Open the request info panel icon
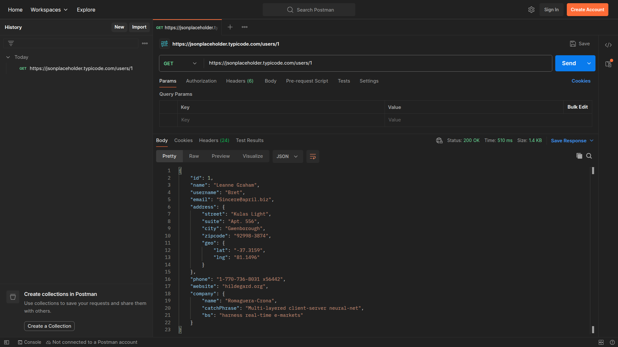Image resolution: width=618 pixels, height=347 pixels. pyautogui.click(x=608, y=64)
